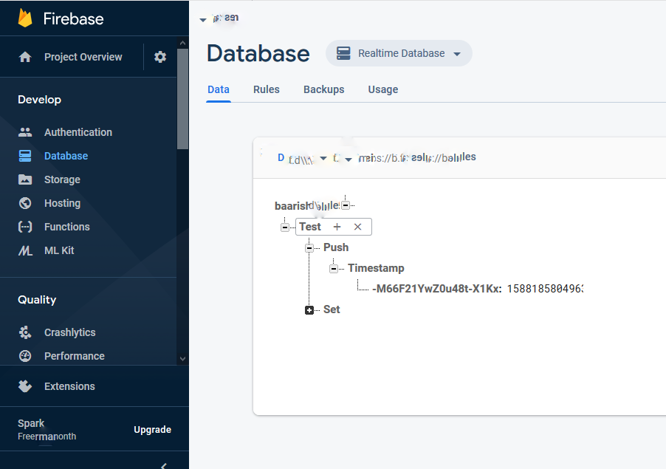Click the Performance gauge icon

coord(25,356)
